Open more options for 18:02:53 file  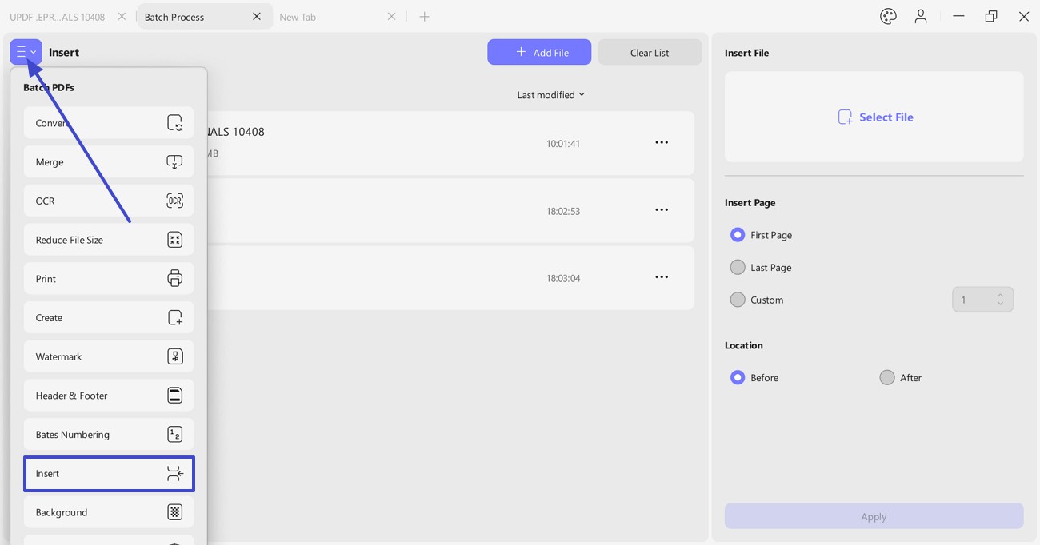click(x=662, y=210)
